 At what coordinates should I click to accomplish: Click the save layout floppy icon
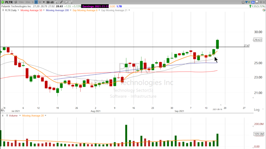pyautogui.click(x=257, y=2)
